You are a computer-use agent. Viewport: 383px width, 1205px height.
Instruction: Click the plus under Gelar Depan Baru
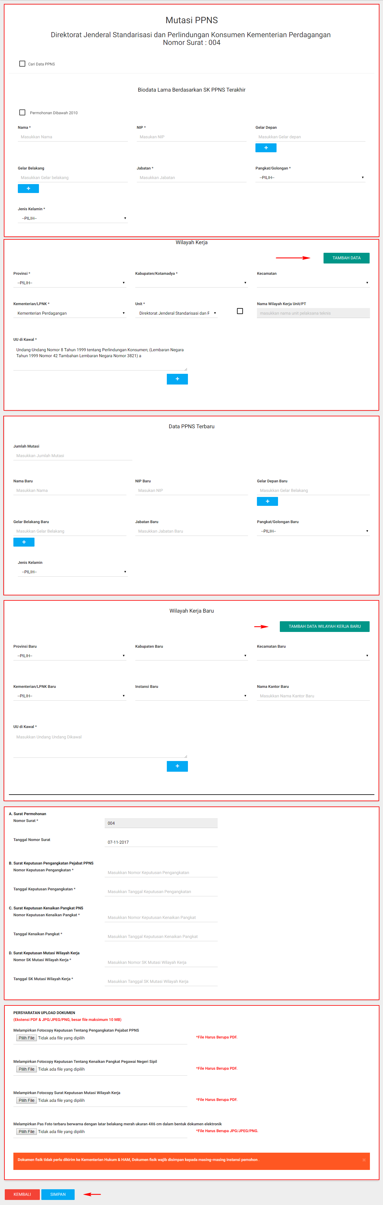(x=268, y=501)
